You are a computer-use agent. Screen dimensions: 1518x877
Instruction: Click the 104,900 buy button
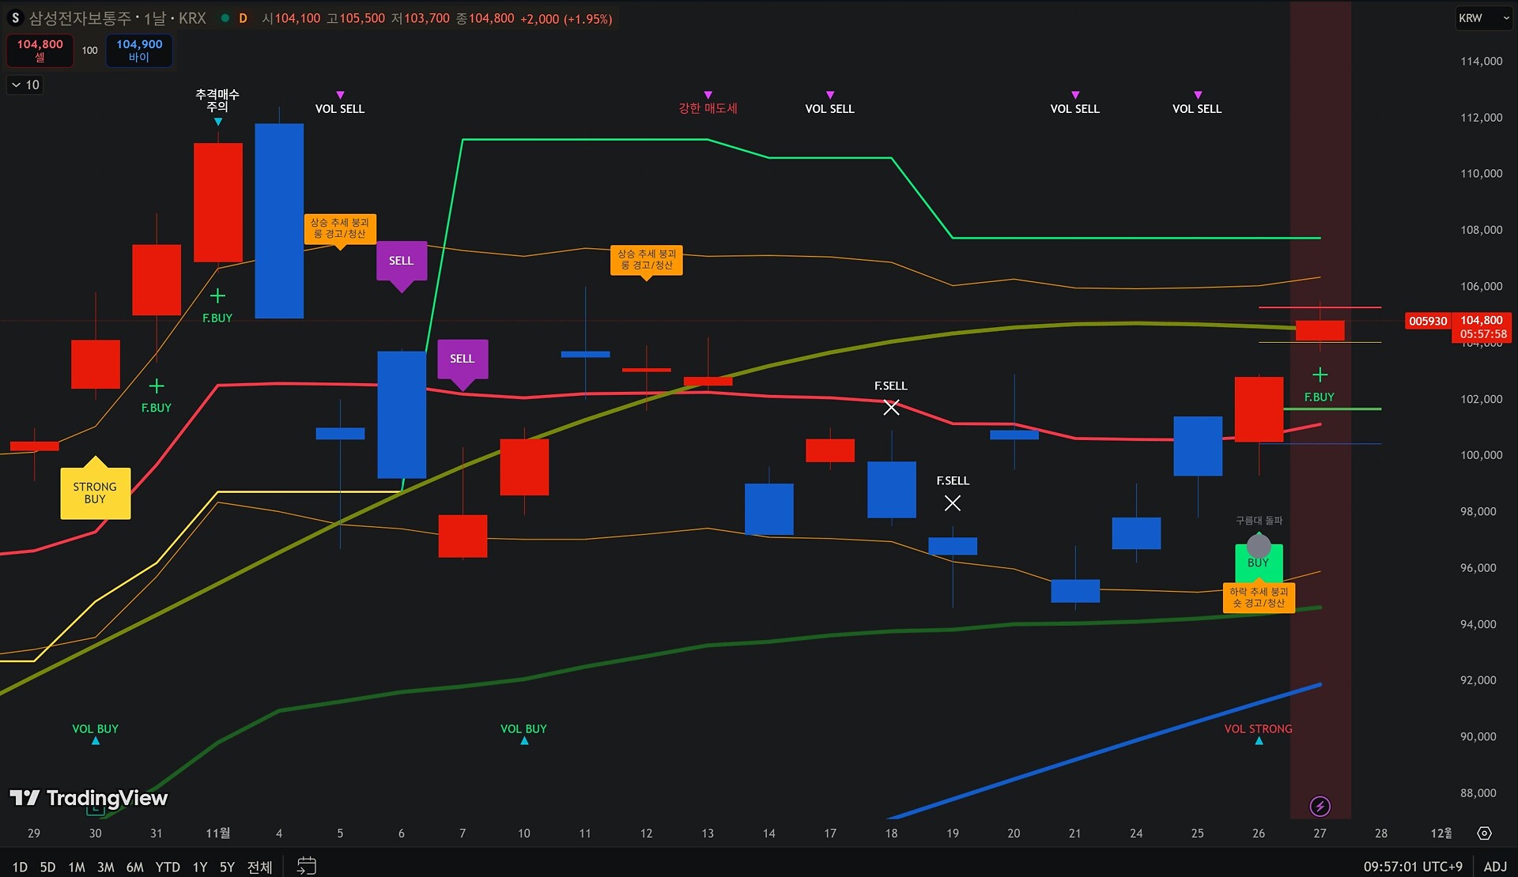click(139, 51)
